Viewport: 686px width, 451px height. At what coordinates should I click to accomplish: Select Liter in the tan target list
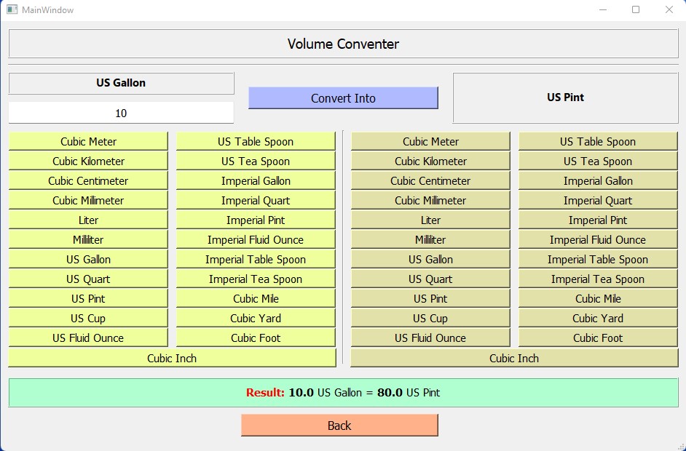[430, 220]
